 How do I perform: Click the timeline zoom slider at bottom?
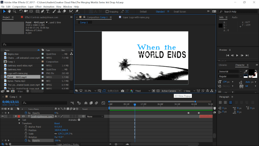tap(116, 144)
